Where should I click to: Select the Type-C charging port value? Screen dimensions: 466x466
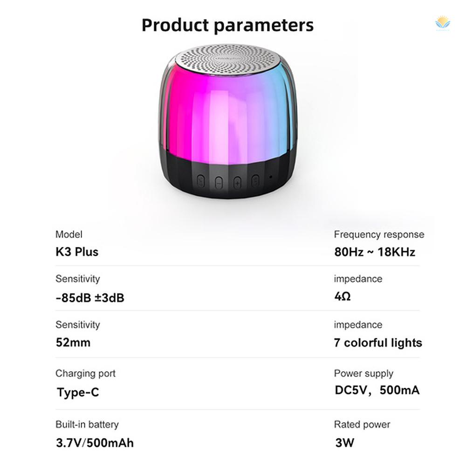point(78,392)
